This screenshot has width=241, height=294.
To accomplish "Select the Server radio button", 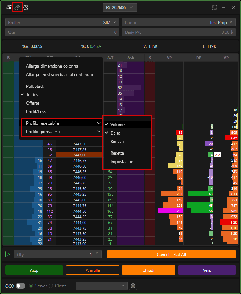I will pyautogui.click(x=31, y=286).
